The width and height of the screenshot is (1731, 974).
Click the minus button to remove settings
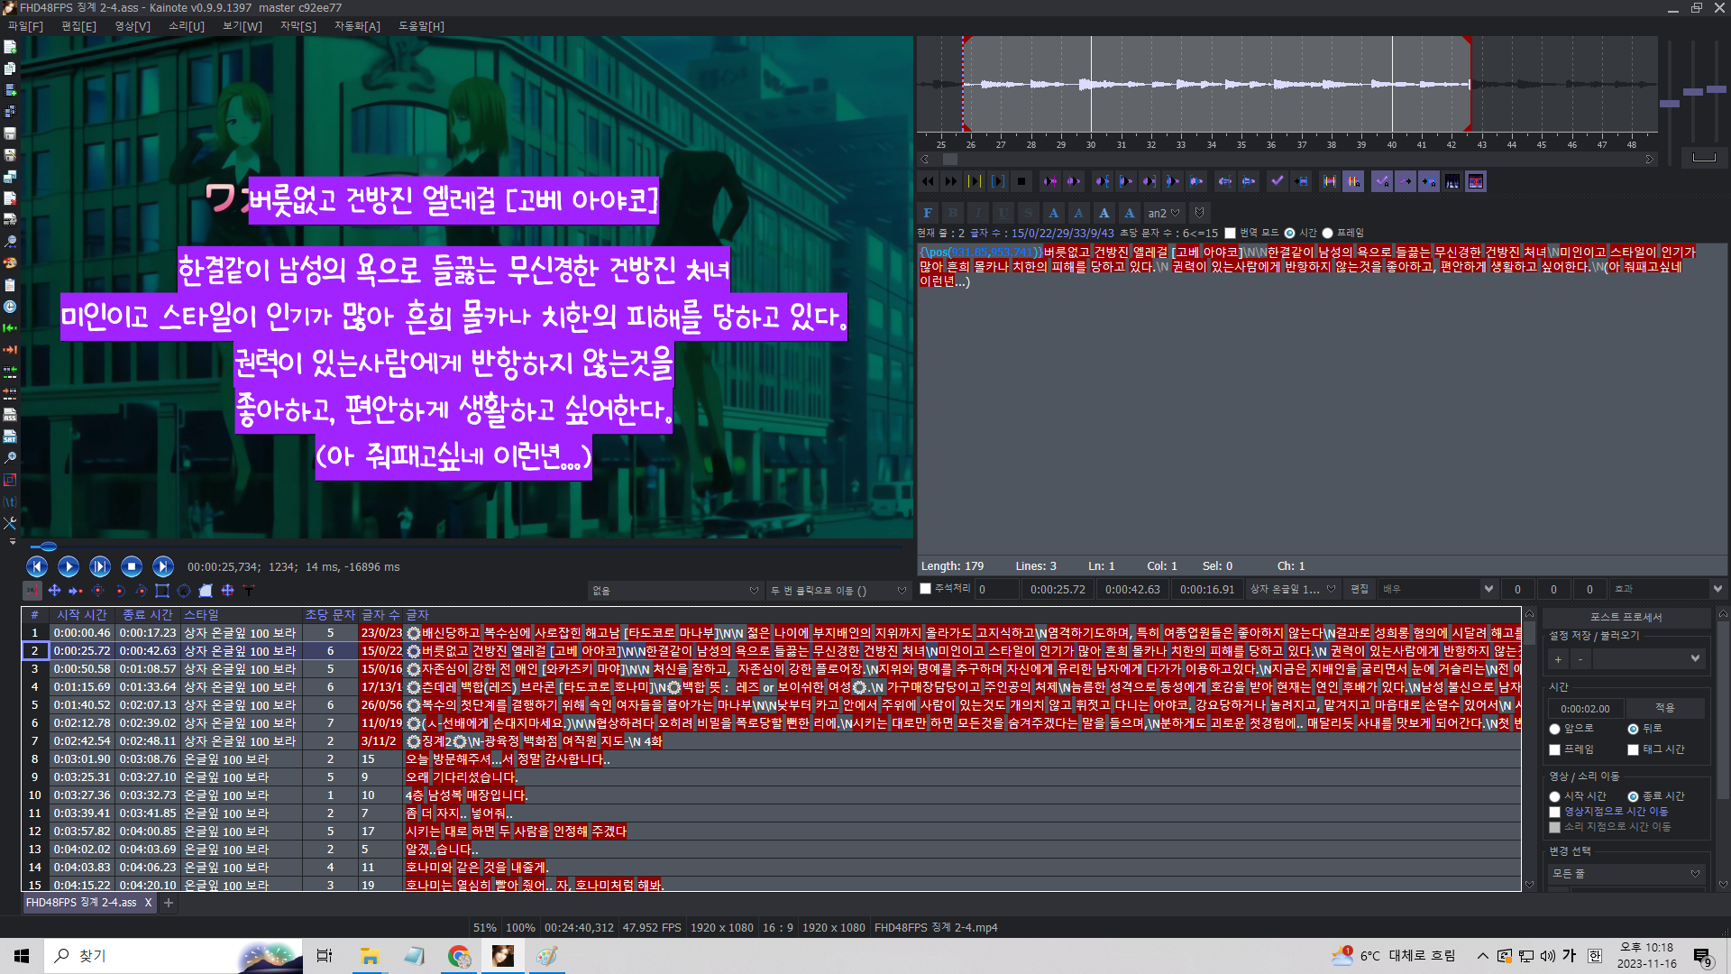click(1580, 659)
